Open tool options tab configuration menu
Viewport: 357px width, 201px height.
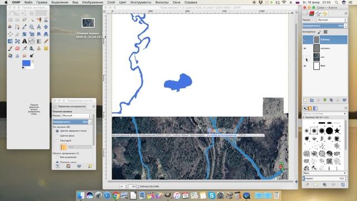click(x=94, y=107)
